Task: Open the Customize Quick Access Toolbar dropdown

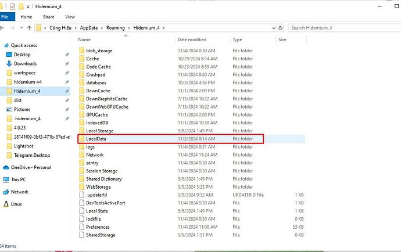Action: pyautogui.click(x=28, y=6)
